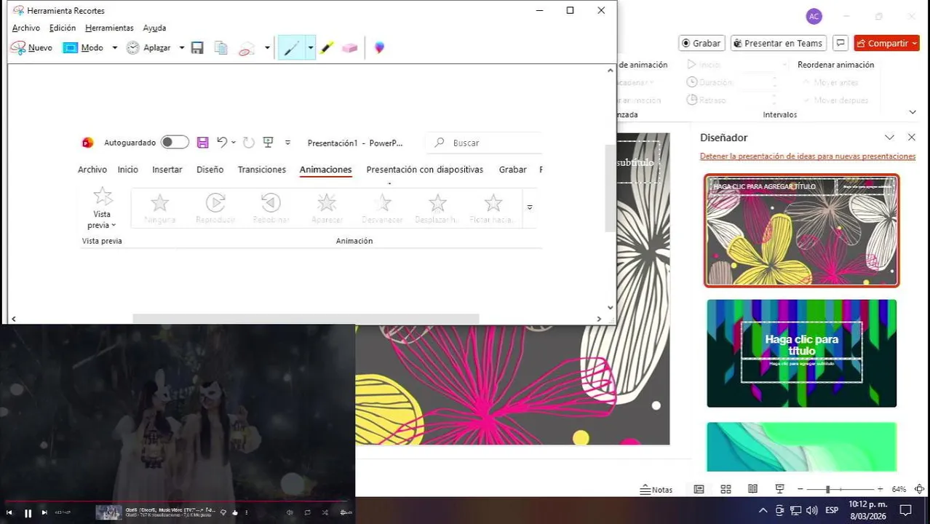The height and width of the screenshot is (524, 930).
Task: Open the Windows notification center icon
Action: click(906, 510)
